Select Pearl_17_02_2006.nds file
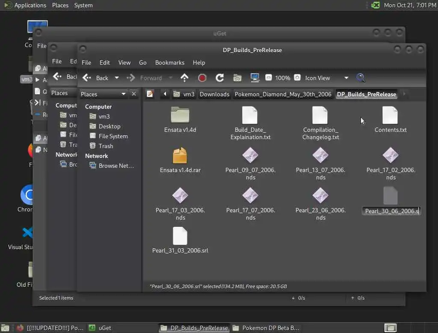 [x=391, y=164]
